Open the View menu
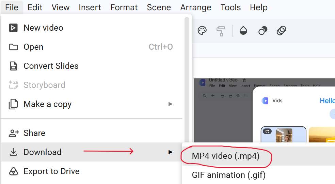 61,7
